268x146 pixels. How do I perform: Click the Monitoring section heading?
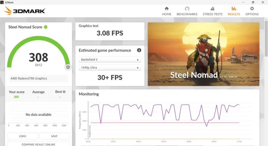coord(89,94)
